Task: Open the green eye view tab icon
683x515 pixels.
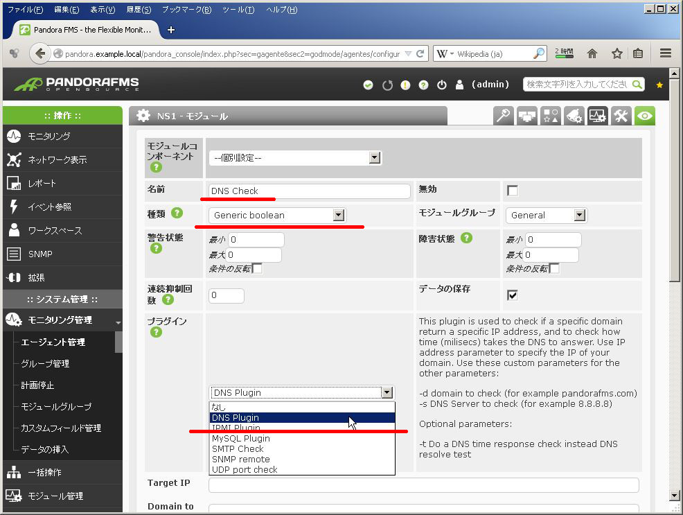Action: [645, 116]
